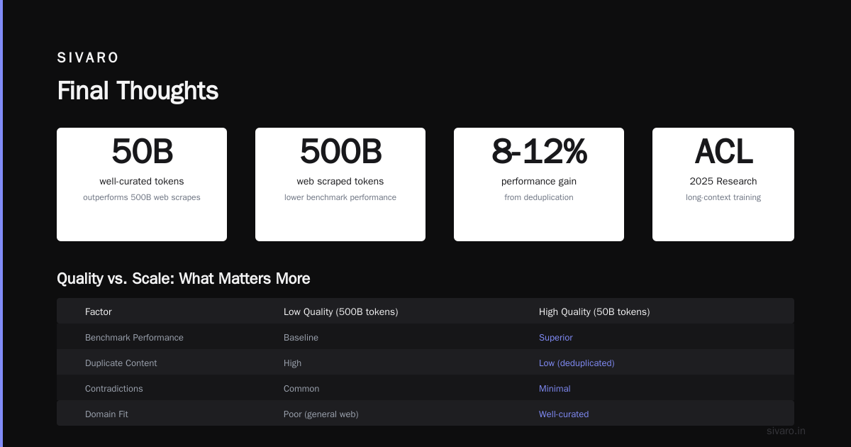This screenshot has width=851, height=447.
Task: Click the Low (deduplicated) link text
Action: (577, 363)
